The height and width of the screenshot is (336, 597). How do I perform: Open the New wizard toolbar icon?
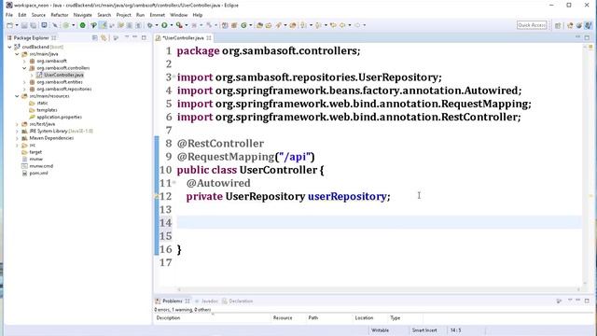(x=10, y=25)
